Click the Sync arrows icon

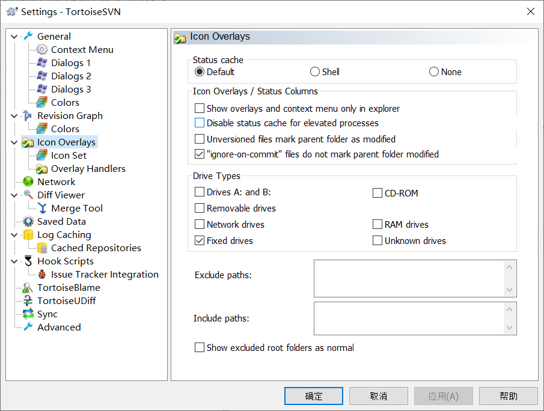[x=28, y=314]
